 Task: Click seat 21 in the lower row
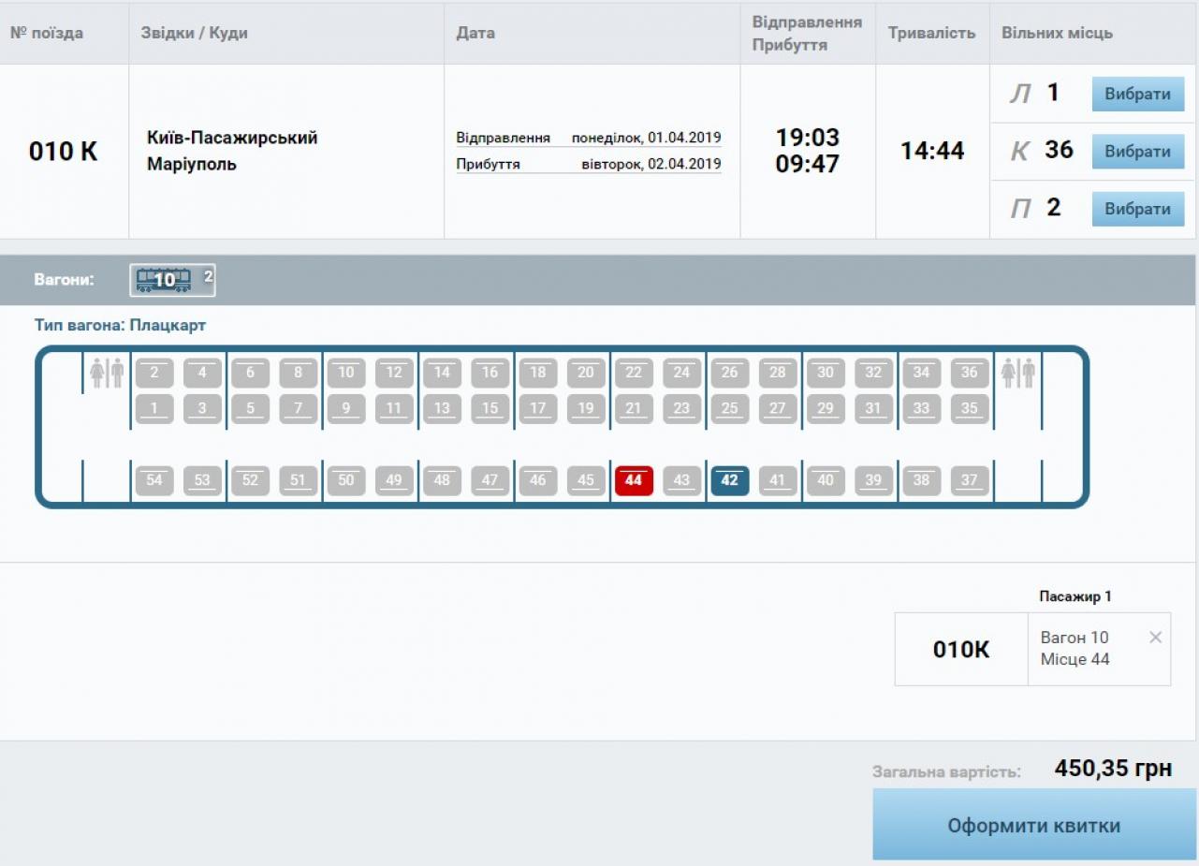click(634, 409)
